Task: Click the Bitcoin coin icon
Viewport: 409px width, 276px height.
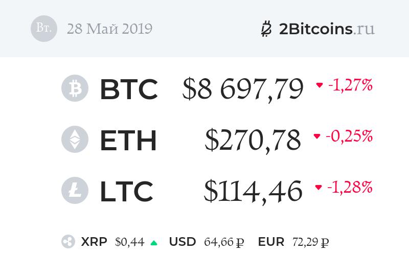Action: [x=75, y=88]
